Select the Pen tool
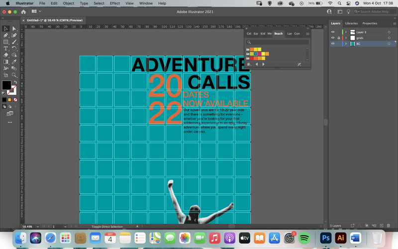Screen dimensions: 398x249 tap(5, 35)
